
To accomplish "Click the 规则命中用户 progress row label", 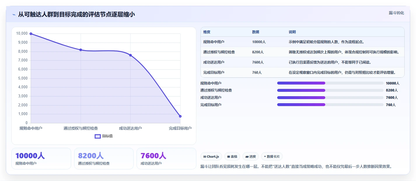I will tap(211, 83).
